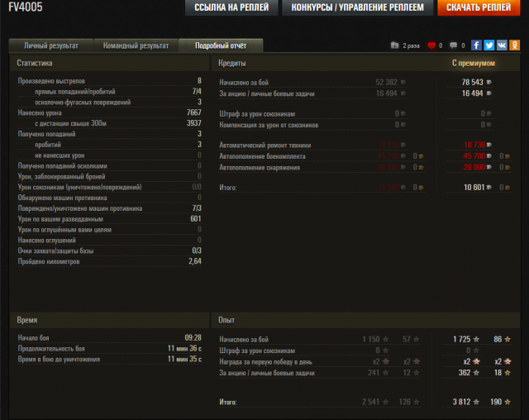Open the Командный результат tab
529x420 pixels.
pyautogui.click(x=136, y=45)
